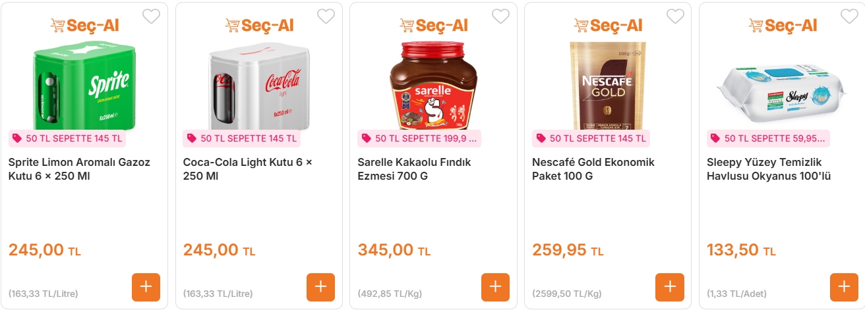The image size is (865, 314).
Task: Add Sprite Limon Gazoz to cart
Action: pos(146,287)
